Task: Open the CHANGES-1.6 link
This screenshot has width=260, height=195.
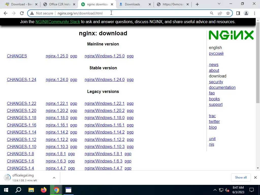Action: pyautogui.click(x=20, y=161)
